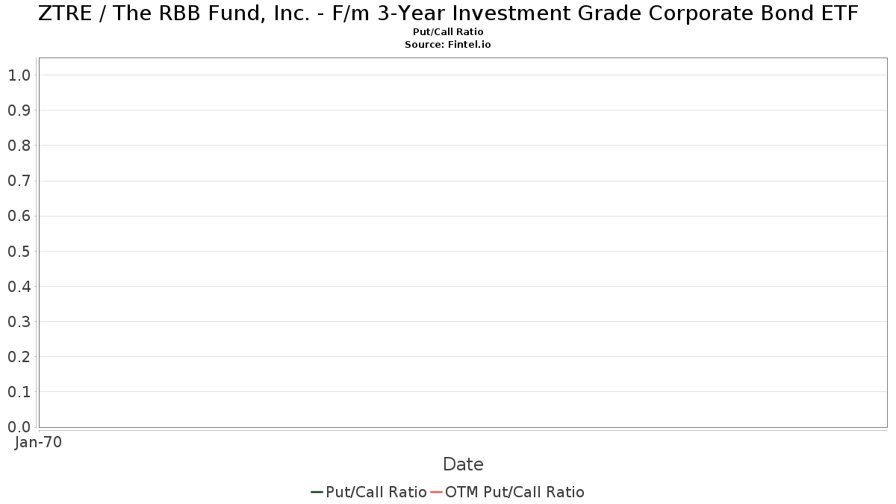896x504 pixels.
Task: Select the Jan-70 date tick label
Action: point(38,442)
